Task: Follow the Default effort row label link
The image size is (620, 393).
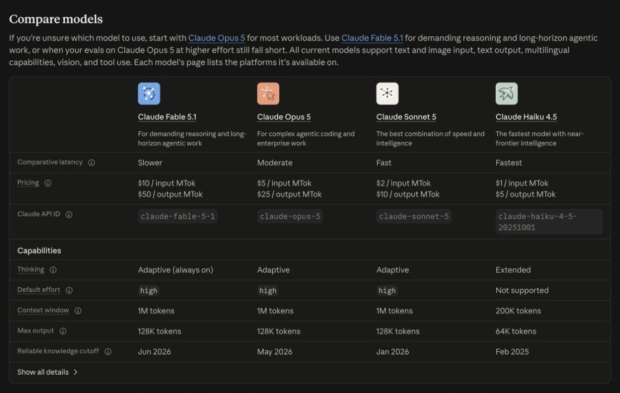Action: pyautogui.click(x=39, y=290)
